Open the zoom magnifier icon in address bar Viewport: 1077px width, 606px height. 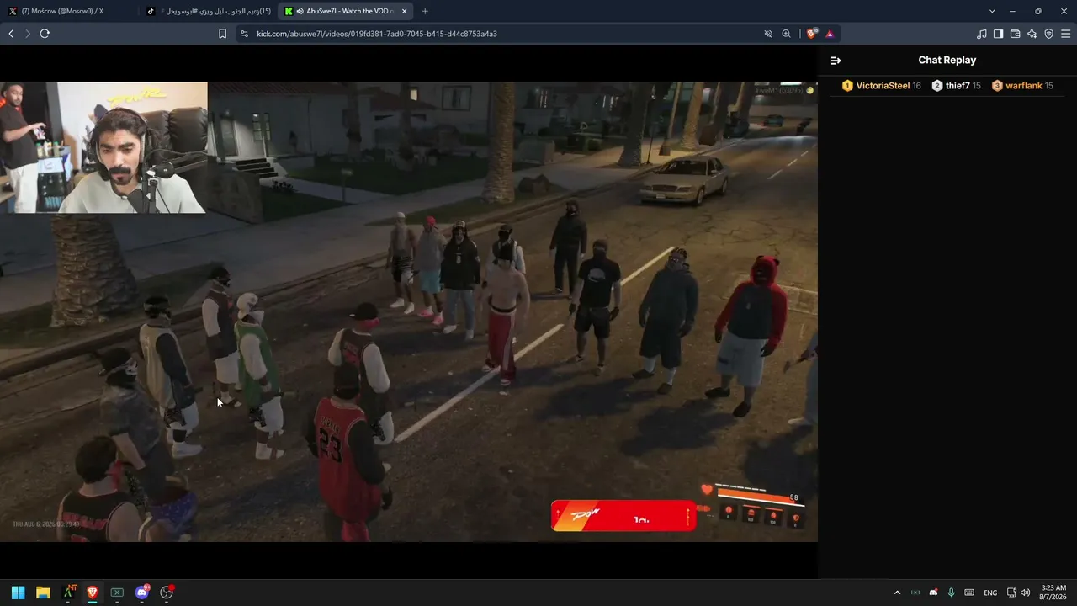click(786, 34)
